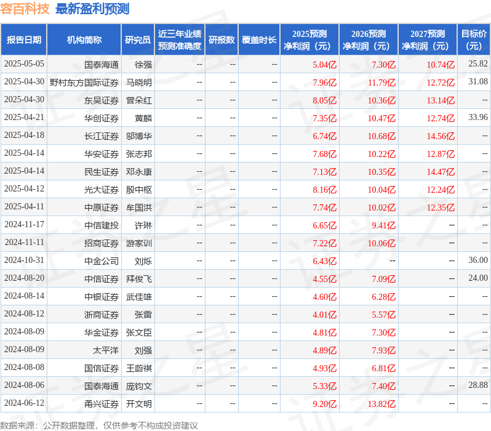
Task: Click the 2027预测净利润 column header
Action: pos(428,40)
